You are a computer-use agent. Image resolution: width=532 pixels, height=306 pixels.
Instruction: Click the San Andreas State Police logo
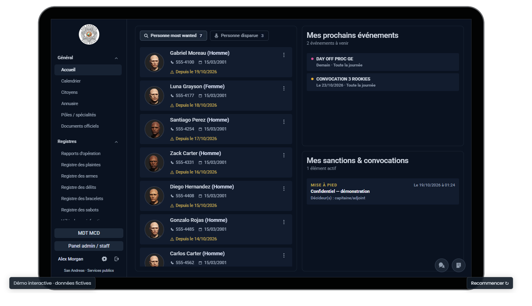[x=89, y=35]
